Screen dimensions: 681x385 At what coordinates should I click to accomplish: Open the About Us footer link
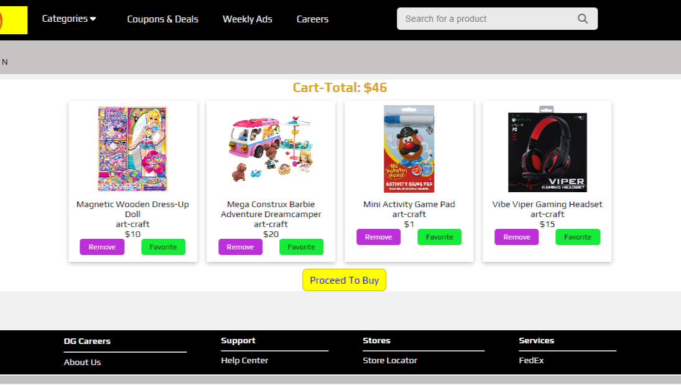tap(82, 362)
